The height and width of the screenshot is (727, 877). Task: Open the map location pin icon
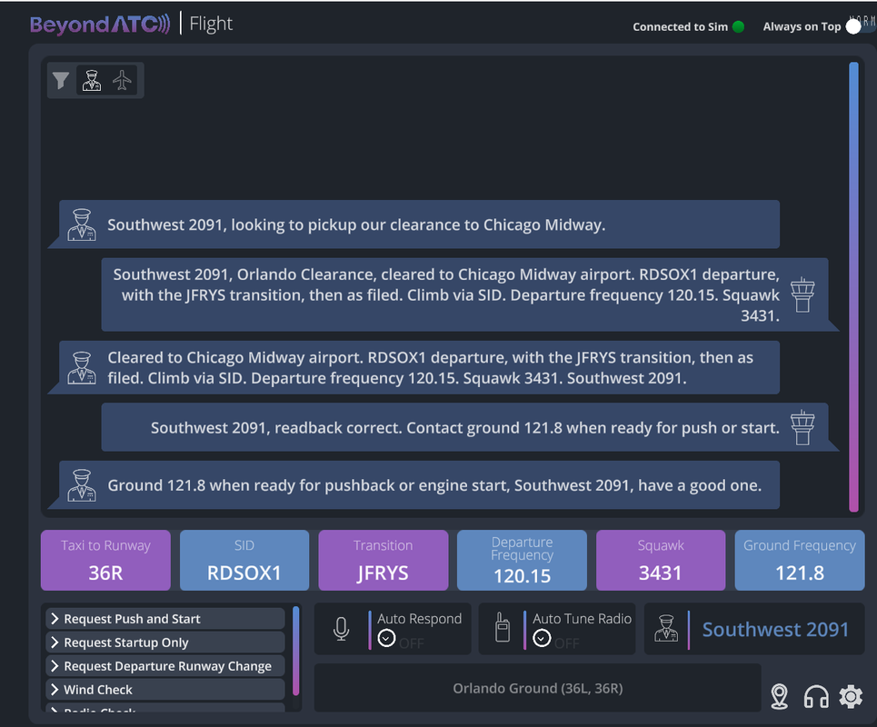[779, 697]
